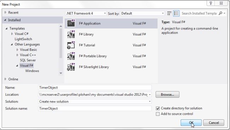230x130 pixels.
Task: Click the OK button
Action: tap(191, 123)
